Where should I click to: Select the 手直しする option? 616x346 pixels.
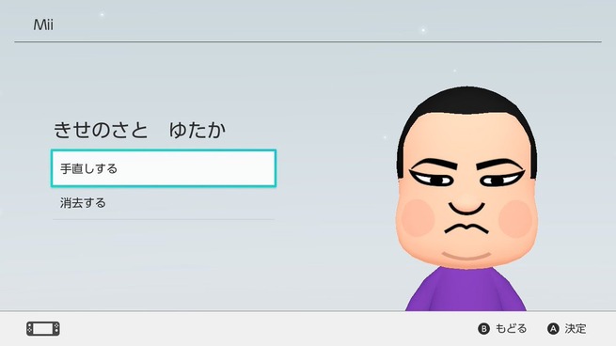(x=164, y=168)
